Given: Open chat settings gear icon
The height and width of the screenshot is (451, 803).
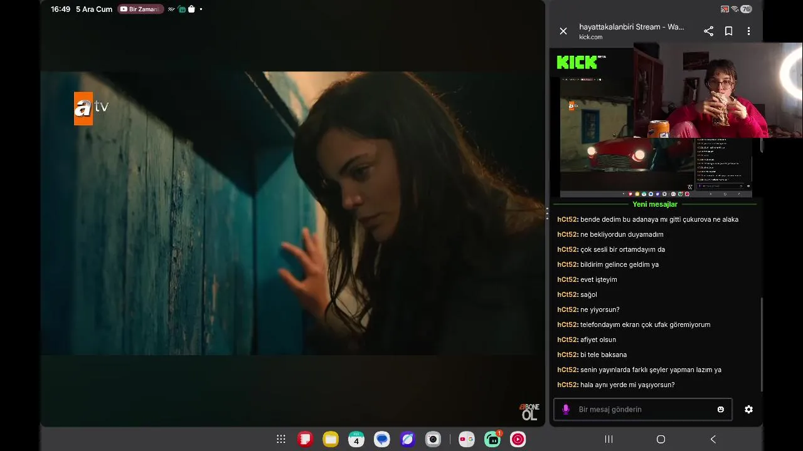Looking at the screenshot, I should [748, 410].
